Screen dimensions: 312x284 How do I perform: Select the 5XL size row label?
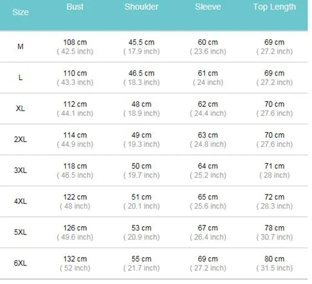tap(20, 232)
